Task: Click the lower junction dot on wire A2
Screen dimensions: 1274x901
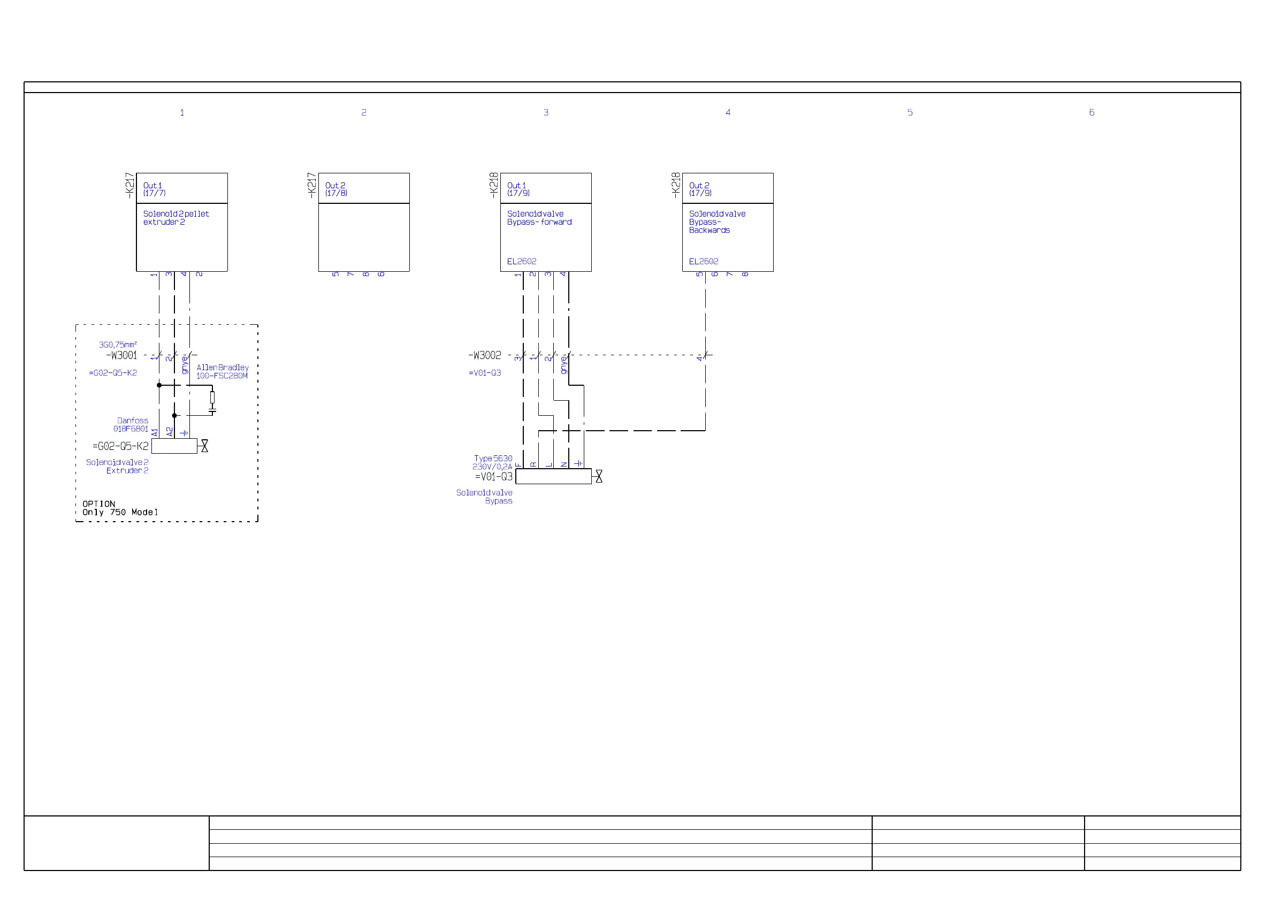Action: click(x=174, y=416)
